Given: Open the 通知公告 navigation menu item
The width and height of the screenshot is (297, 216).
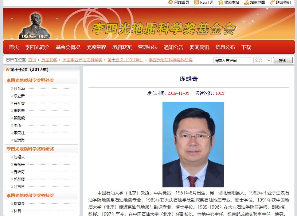Looking at the screenshot, I should [x=174, y=47].
